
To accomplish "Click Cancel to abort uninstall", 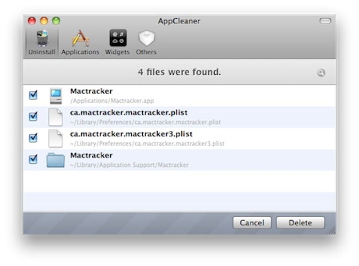I will [252, 223].
